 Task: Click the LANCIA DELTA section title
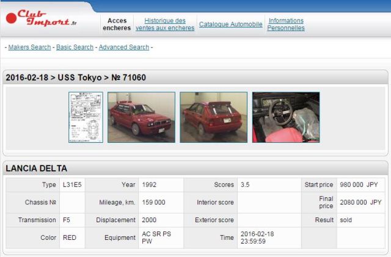coord(37,168)
